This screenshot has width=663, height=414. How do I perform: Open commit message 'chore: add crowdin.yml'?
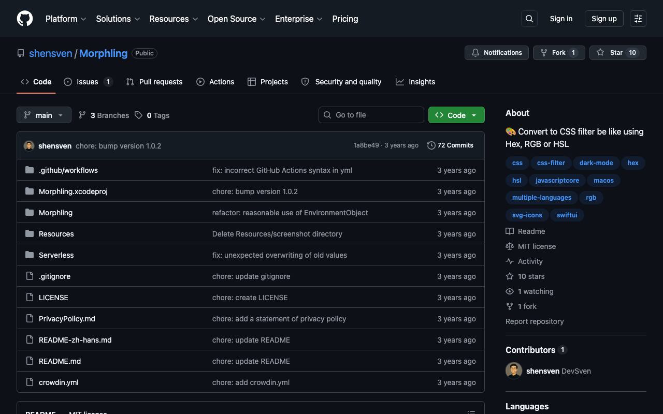[x=251, y=382]
